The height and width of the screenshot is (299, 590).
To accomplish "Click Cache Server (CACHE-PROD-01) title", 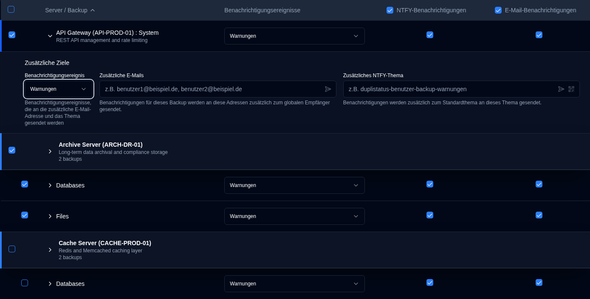I will tap(105, 243).
